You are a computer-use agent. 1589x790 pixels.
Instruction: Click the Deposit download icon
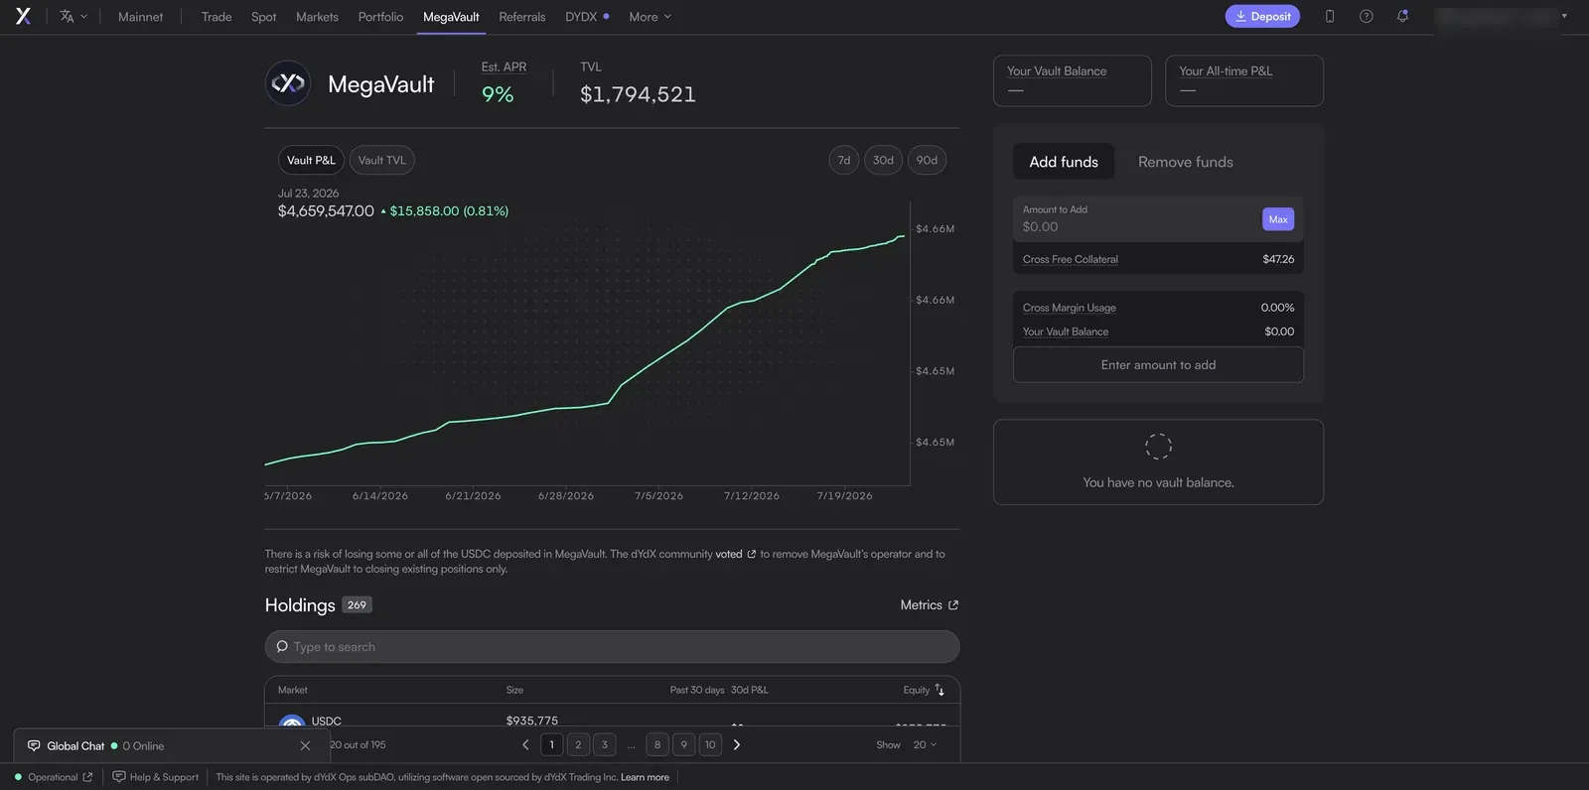coord(1240,16)
